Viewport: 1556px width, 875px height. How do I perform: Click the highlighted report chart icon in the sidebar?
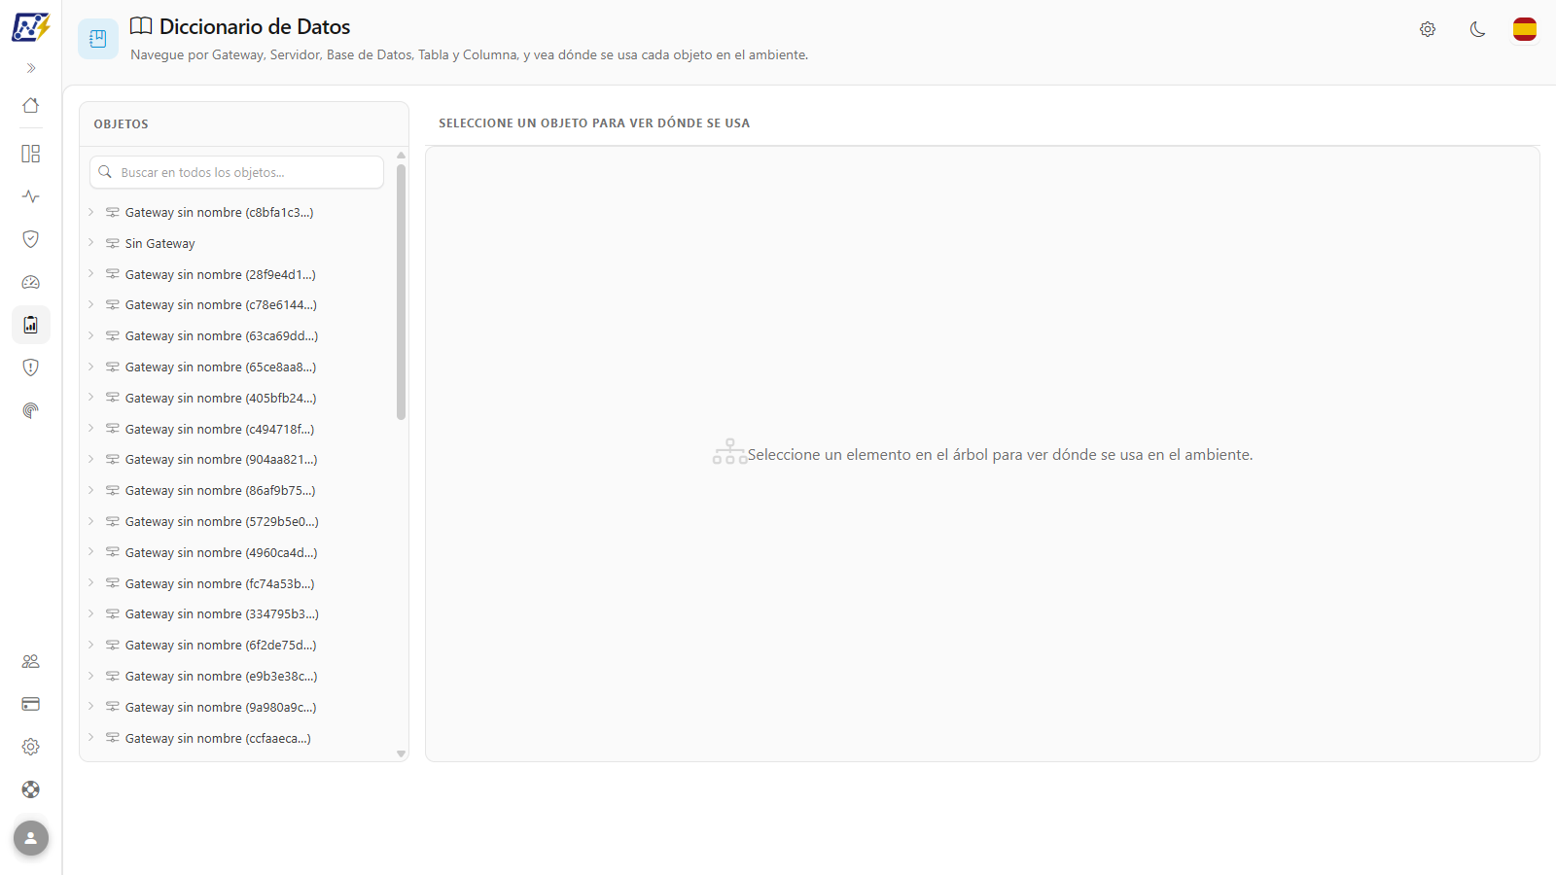[31, 325]
